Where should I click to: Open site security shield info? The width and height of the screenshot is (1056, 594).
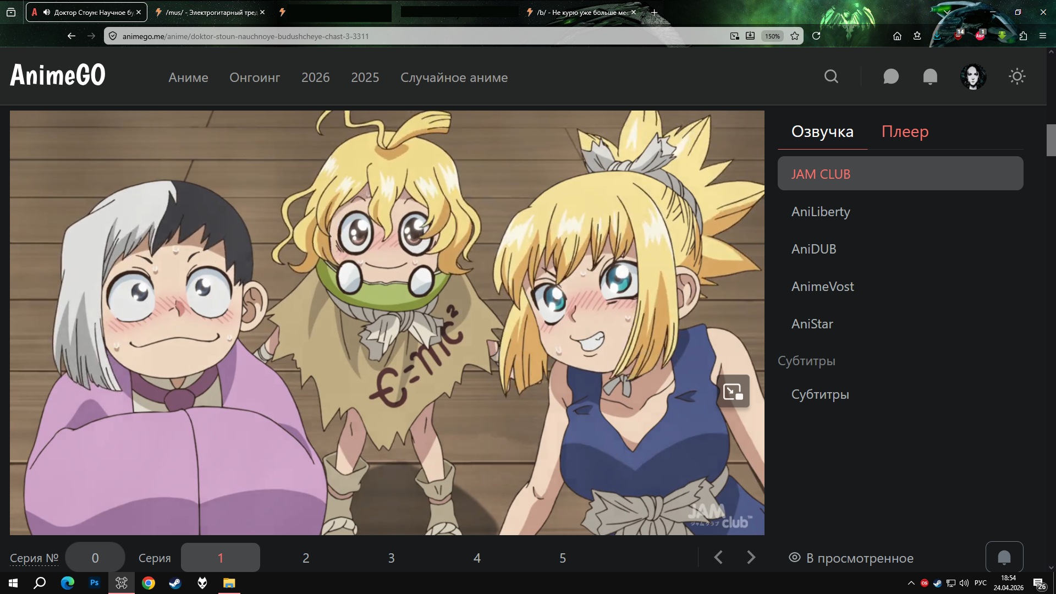[113, 36]
